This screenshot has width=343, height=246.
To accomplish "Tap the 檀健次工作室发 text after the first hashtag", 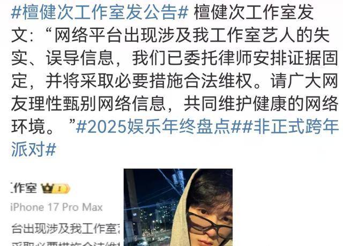I will coord(254,12).
